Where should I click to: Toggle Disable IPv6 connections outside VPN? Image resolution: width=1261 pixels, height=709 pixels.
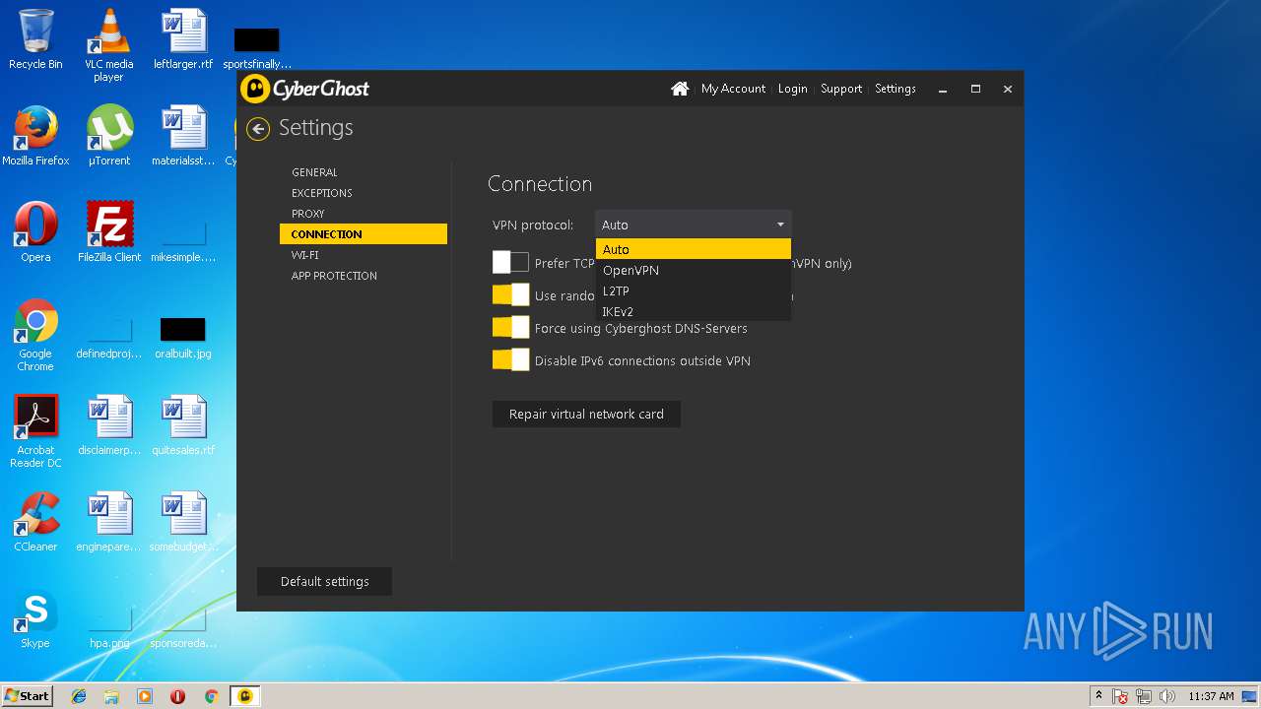click(x=510, y=360)
